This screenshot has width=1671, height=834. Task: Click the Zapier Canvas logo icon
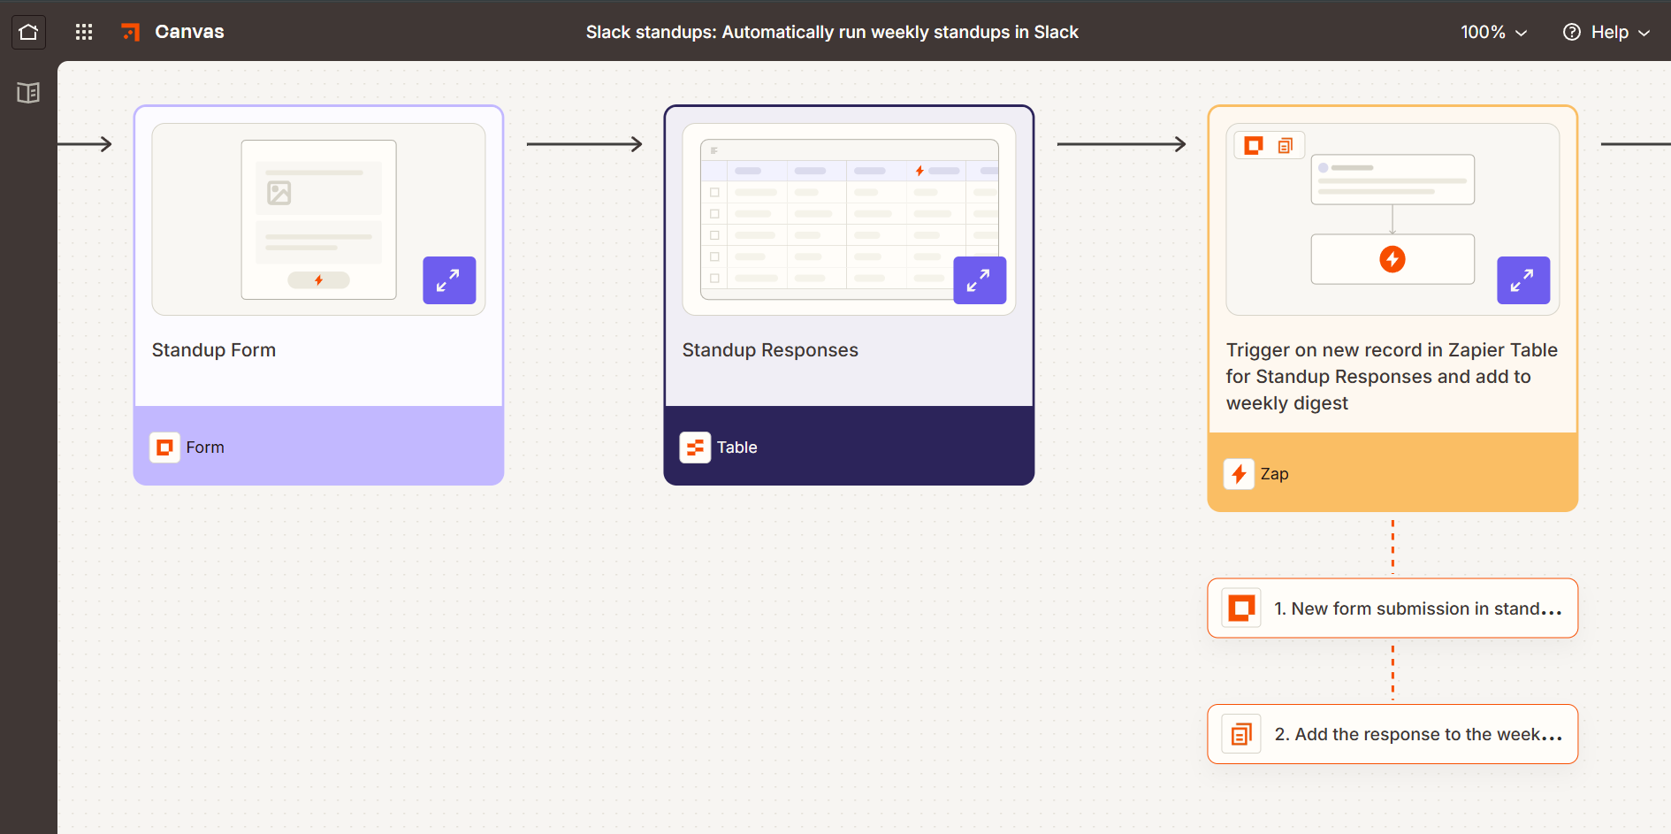click(x=130, y=32)
